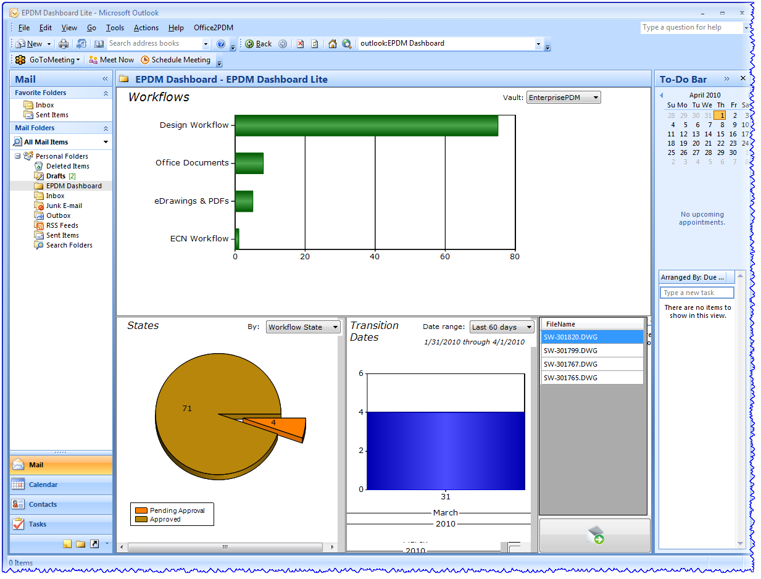Click the FileName column header
This screenshot has width=761, height=579.
pyautogui.click(x=592, y=324)
